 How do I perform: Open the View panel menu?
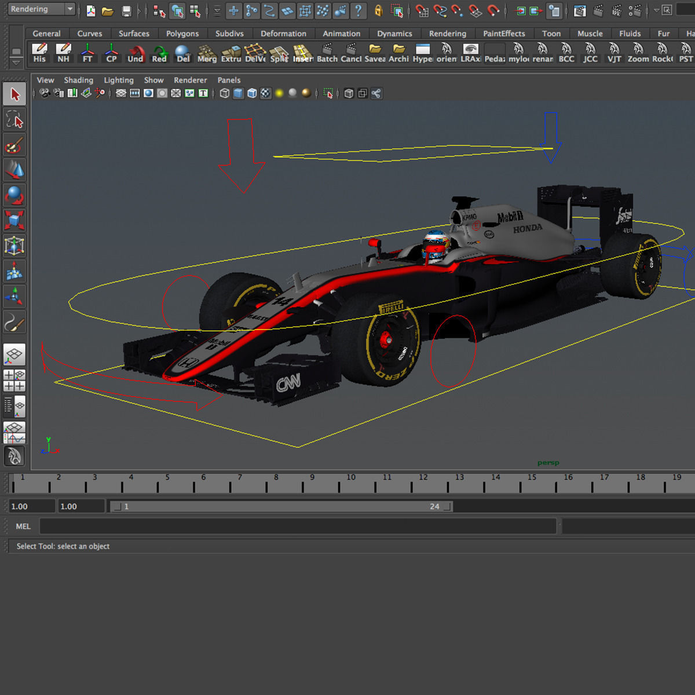tap(45, 80)
